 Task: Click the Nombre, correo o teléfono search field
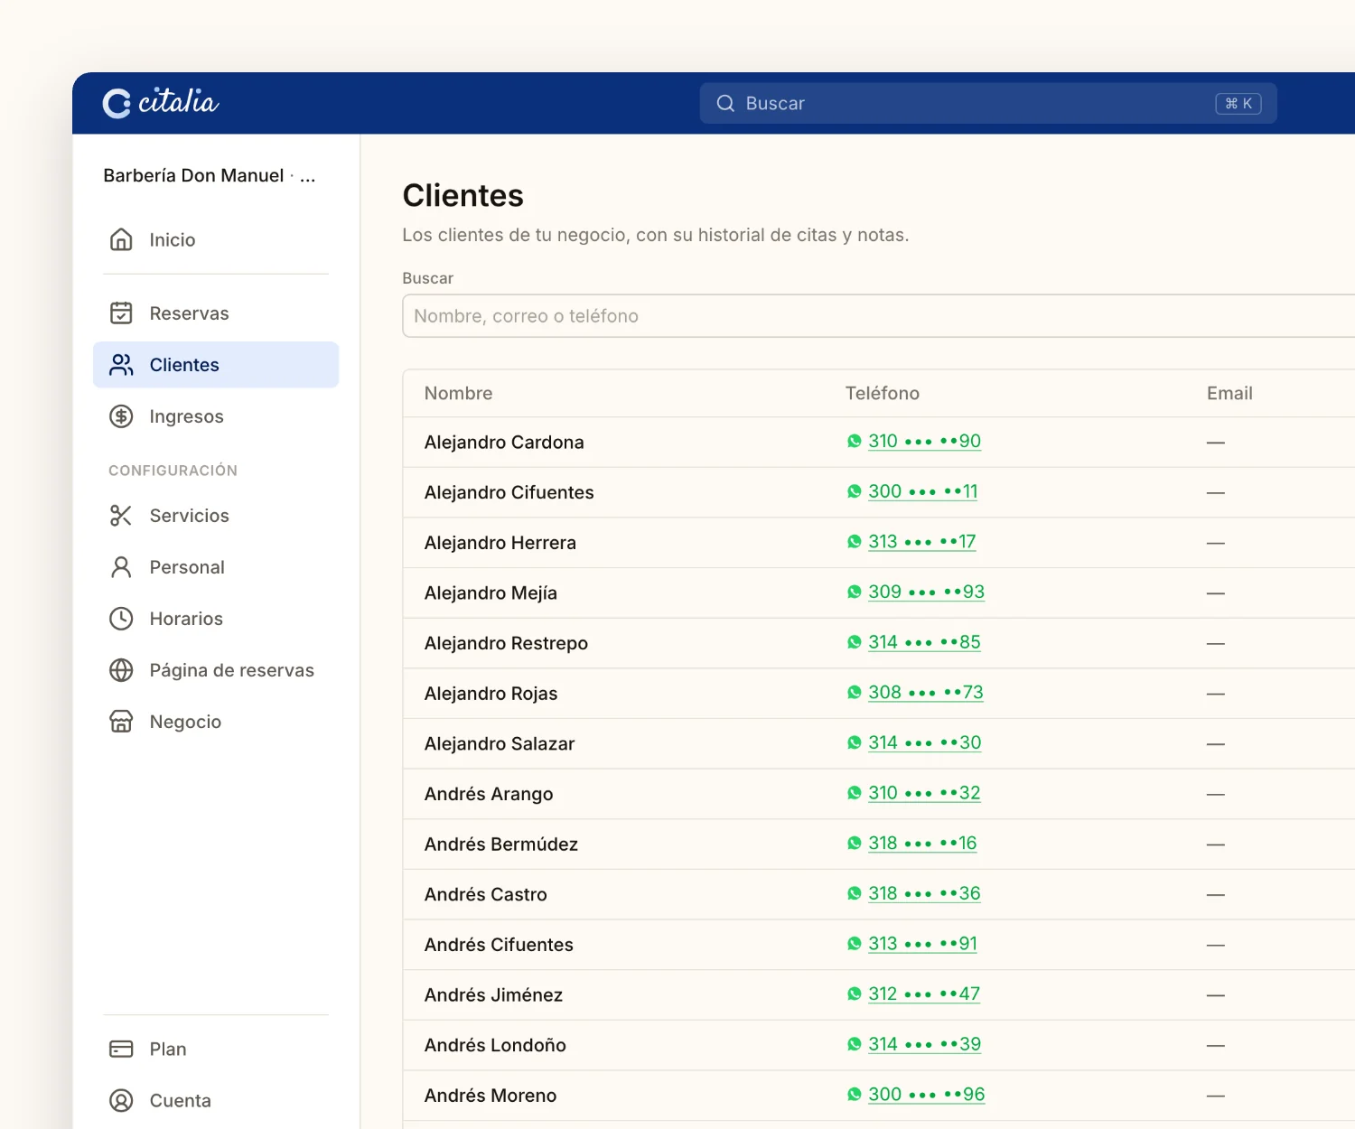[x=878, y=316]
